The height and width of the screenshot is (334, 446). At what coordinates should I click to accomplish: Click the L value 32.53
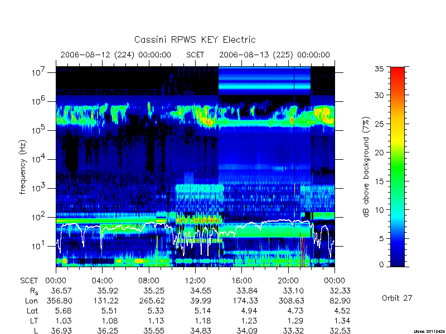(340, 331)
